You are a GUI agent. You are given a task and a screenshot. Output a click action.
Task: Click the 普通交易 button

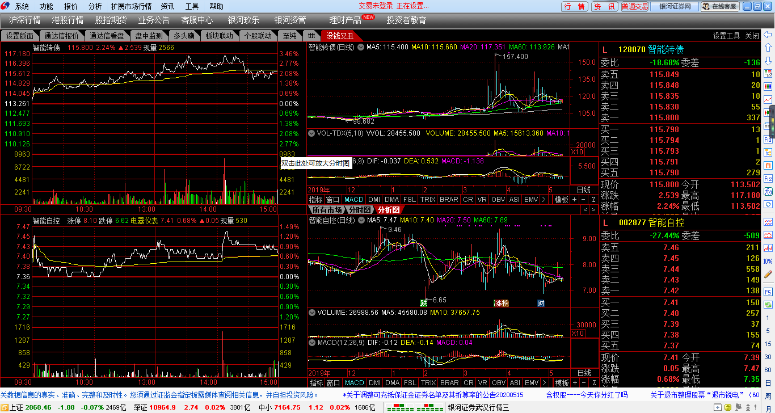tap(635, 6)
